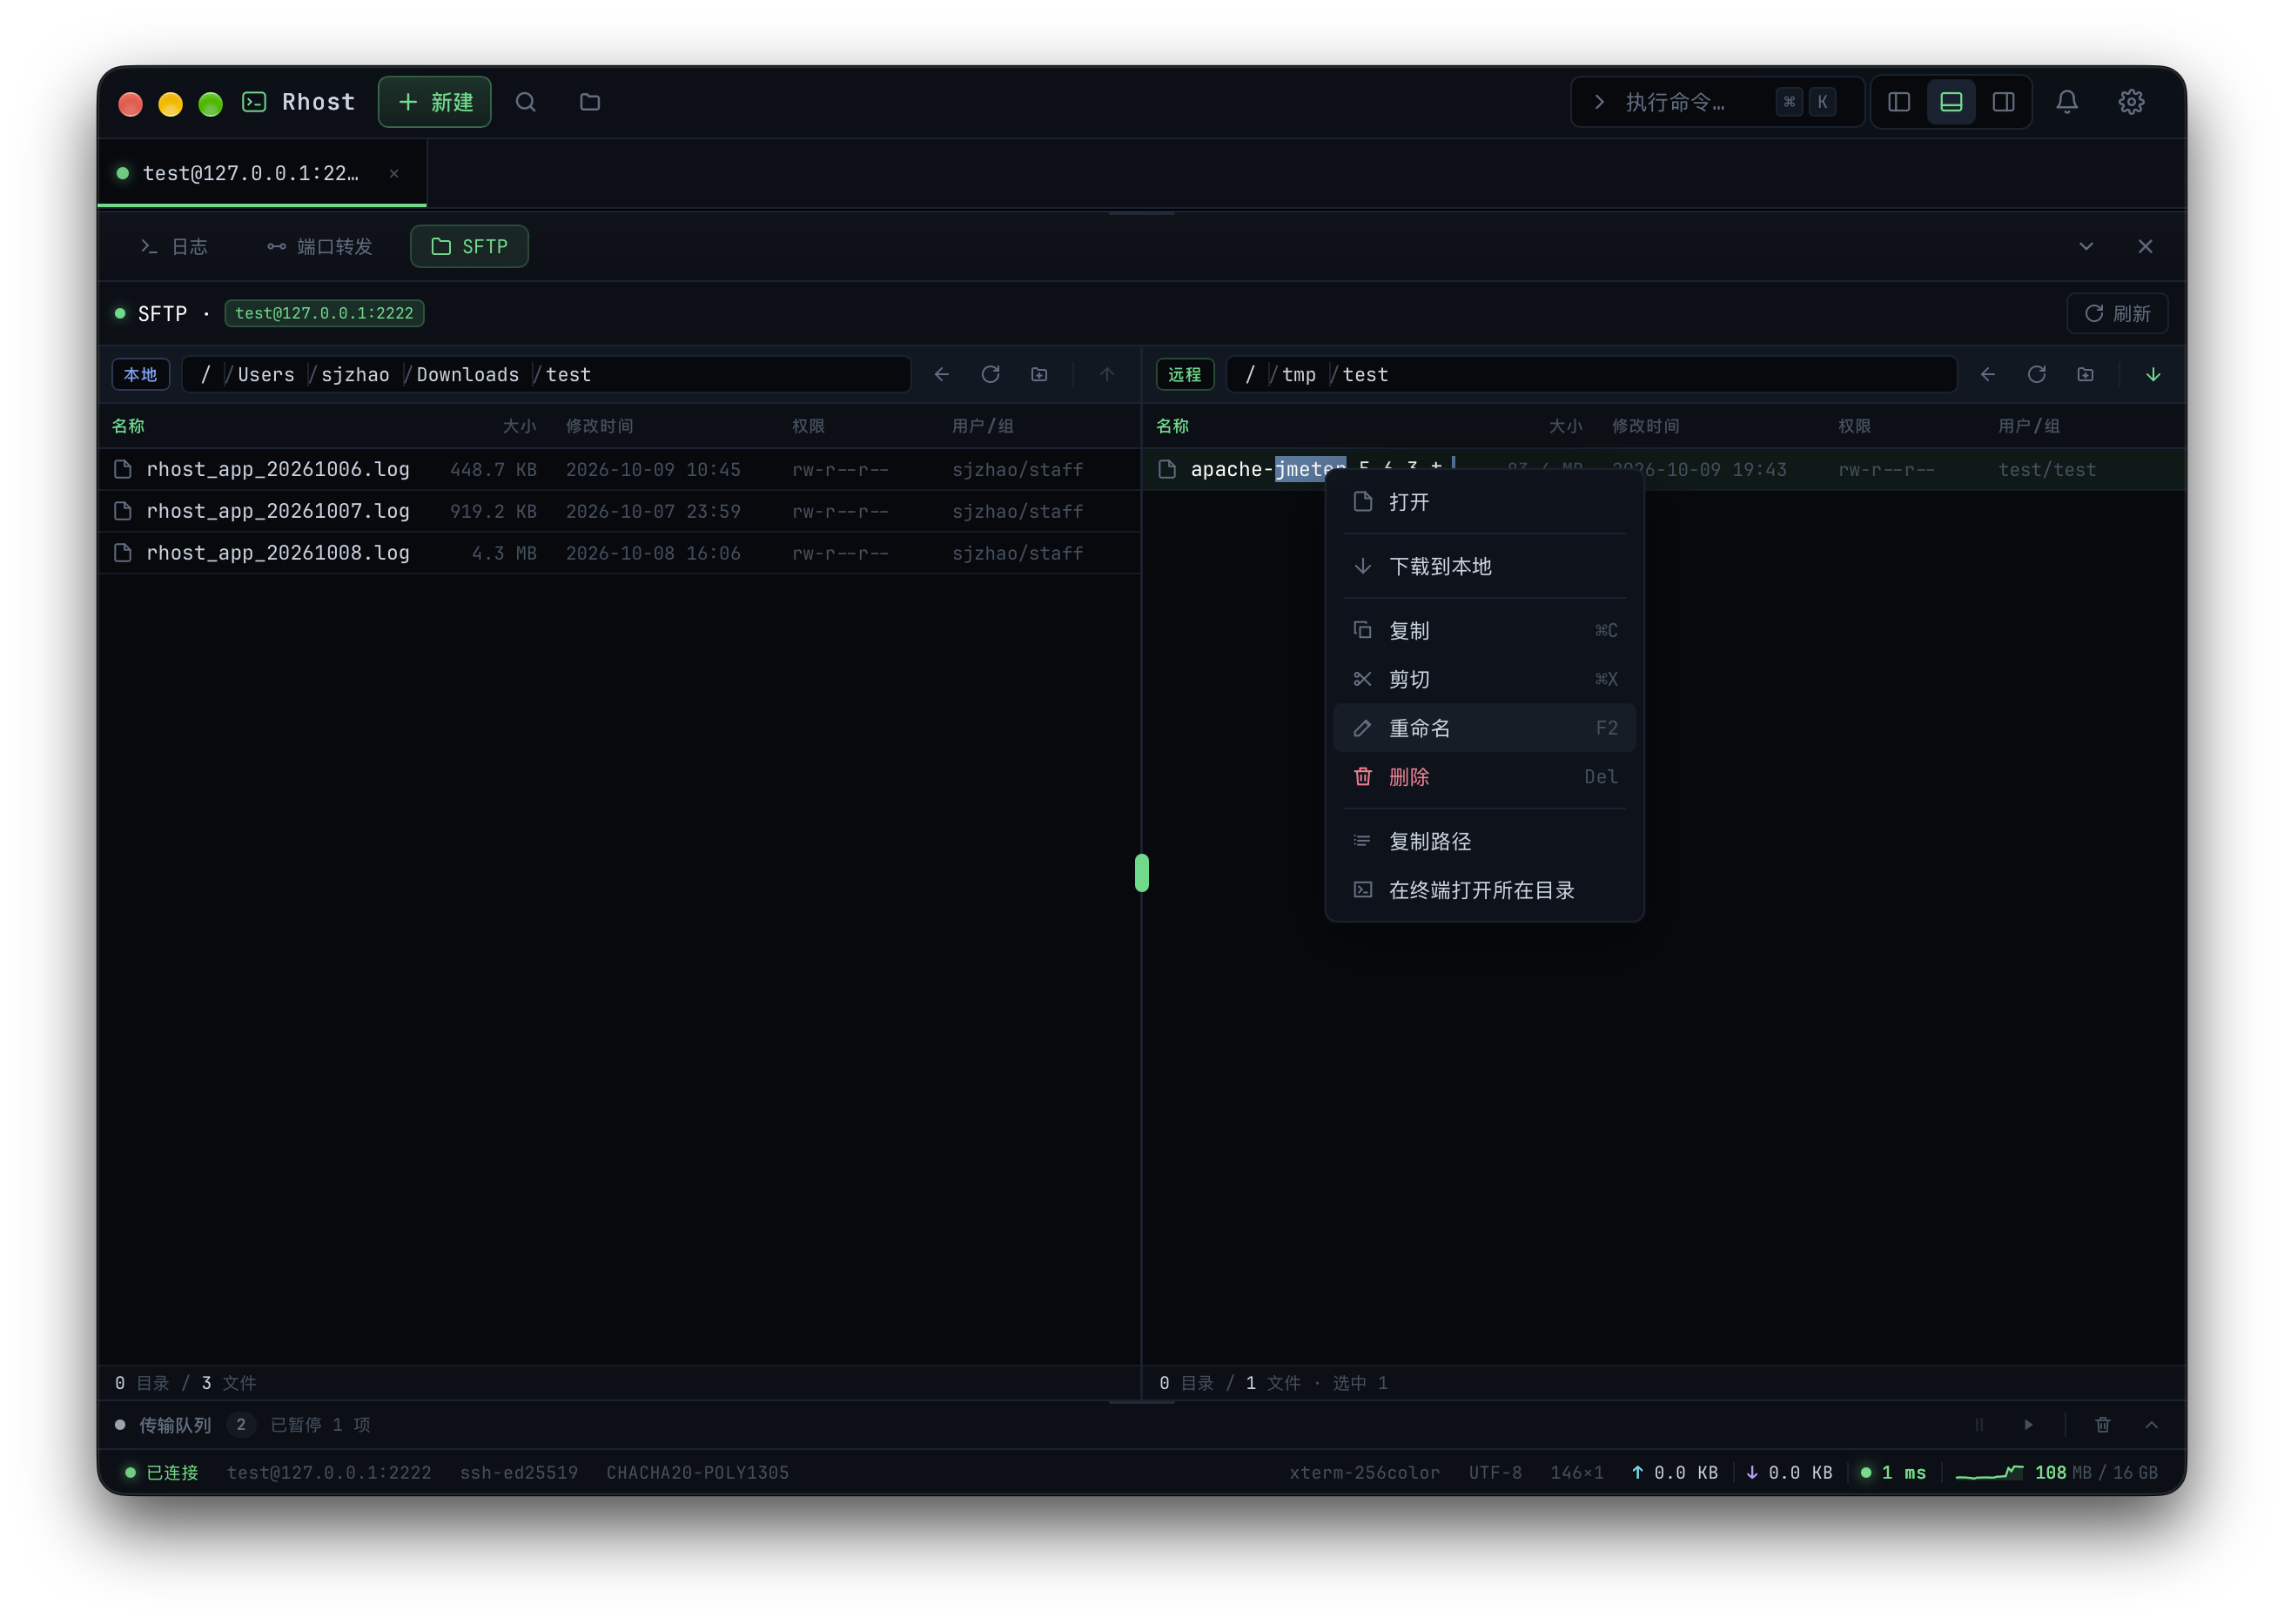
Task: Click the green pane divider handle
Action: coord(1141,872)
